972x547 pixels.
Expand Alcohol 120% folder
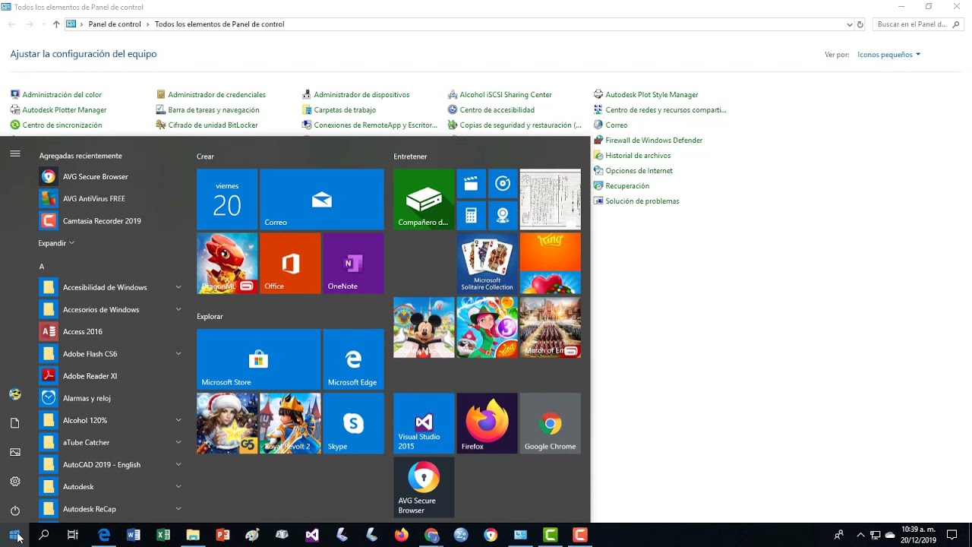tap(110, 420)
